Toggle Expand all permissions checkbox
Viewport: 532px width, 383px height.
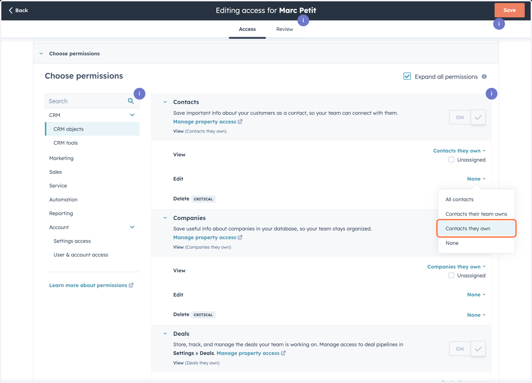(407, 77)
